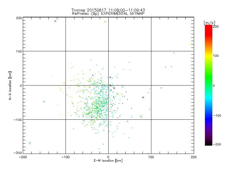The width and height of the screenshot is (228, 171).
Task: Click the y-axis tick label '200'
Action: (19, 18)
